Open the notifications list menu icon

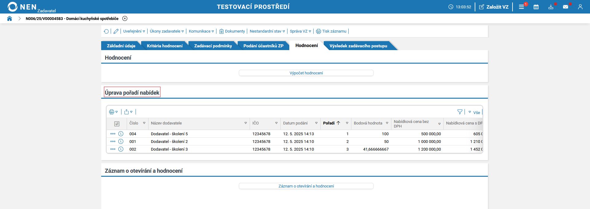pos(521,7)
